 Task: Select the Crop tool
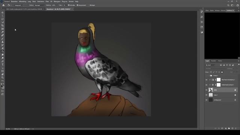tap(3, 25)
